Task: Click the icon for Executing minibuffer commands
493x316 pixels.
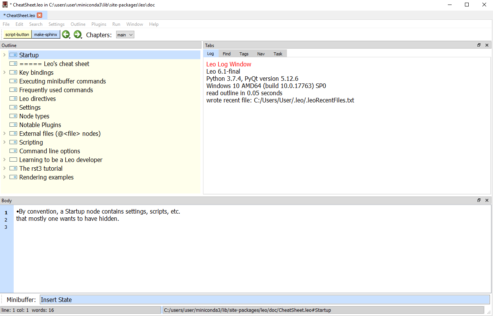Action: point(13,81)
